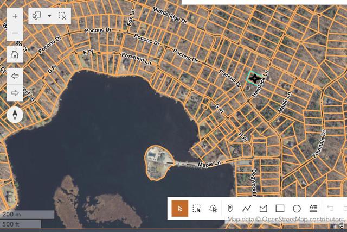Select the text annotation tool

(313, 208)
